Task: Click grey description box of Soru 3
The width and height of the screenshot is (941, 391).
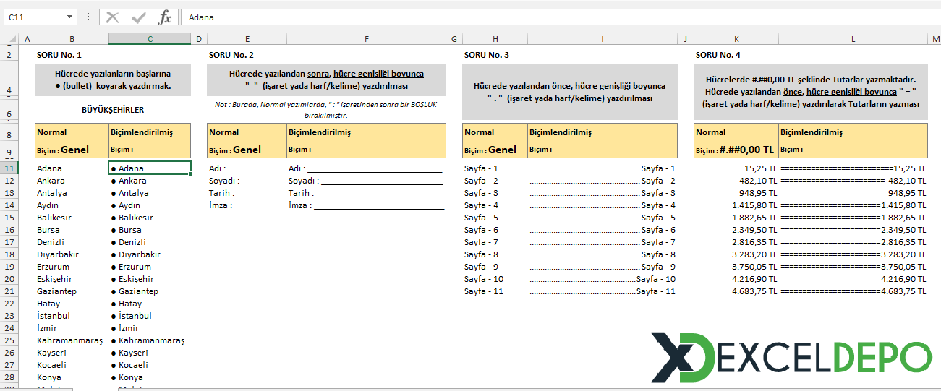Action: point(570,92)
